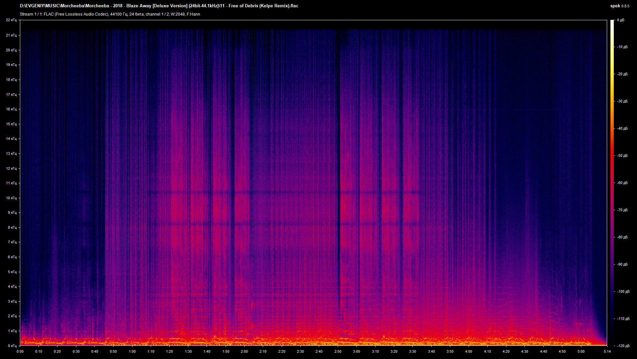Click the '4:00' time axis label
637x359 pixels.
468,351
